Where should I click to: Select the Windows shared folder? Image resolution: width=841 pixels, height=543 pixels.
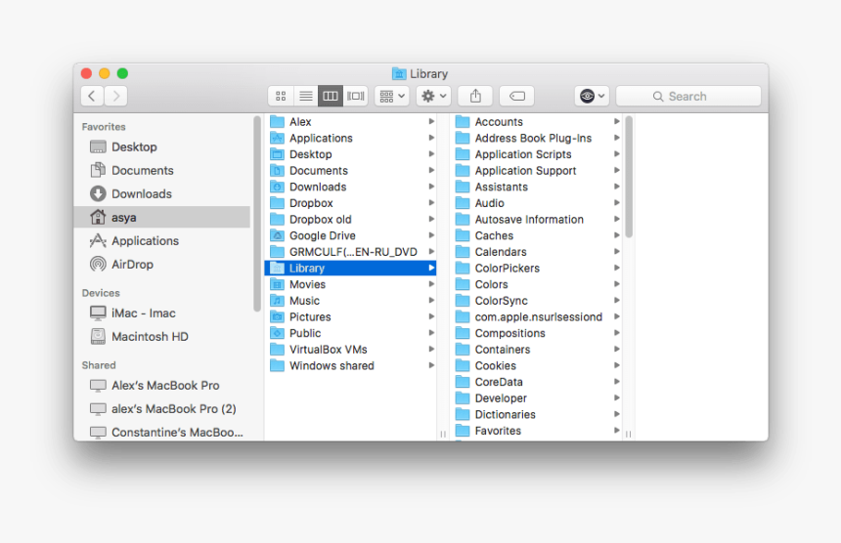tap(350, 366)
